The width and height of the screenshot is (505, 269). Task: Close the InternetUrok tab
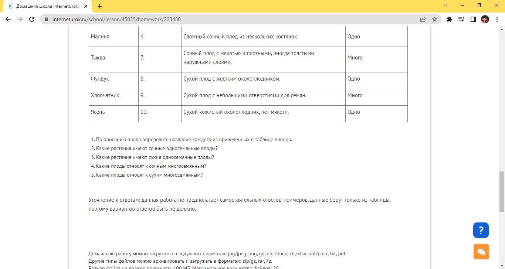86,6
